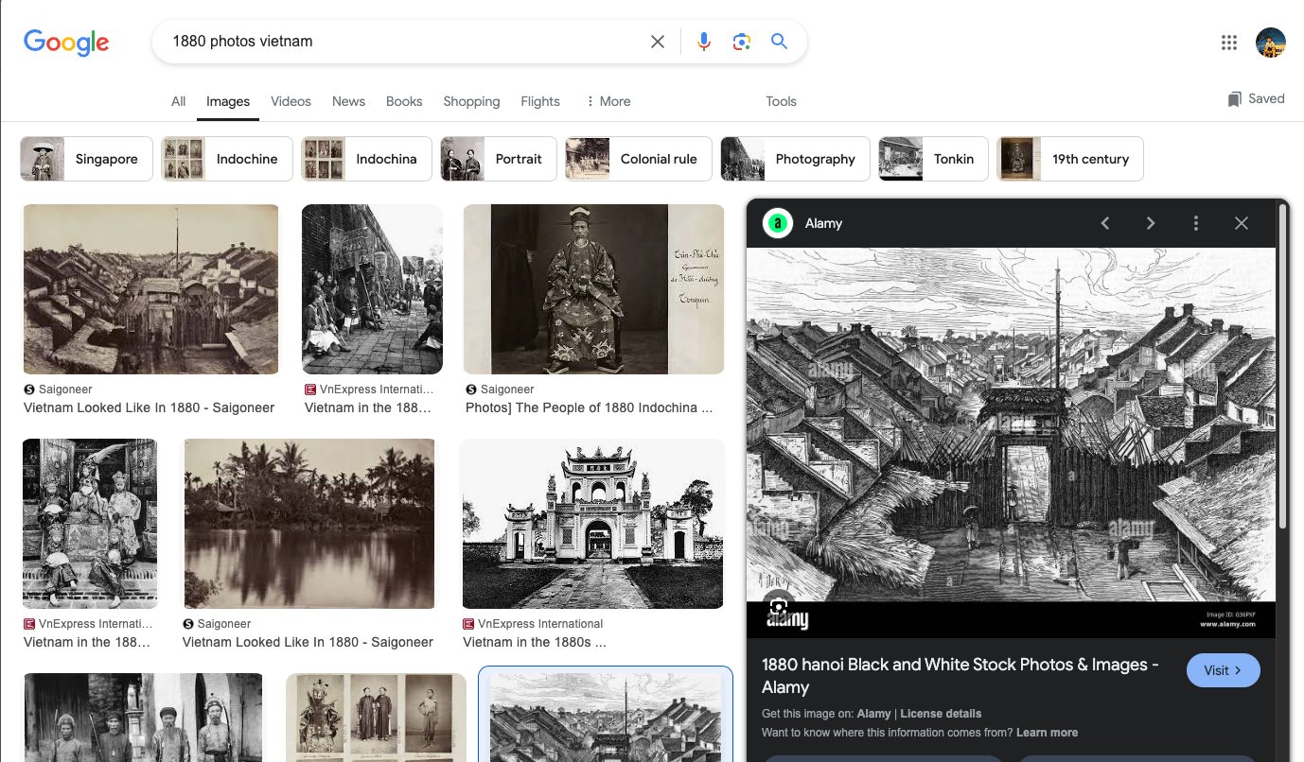Open the Google apps grid
This screenshot has width=1304, height=762.
pyautogui.click(x=1229, y=42)
